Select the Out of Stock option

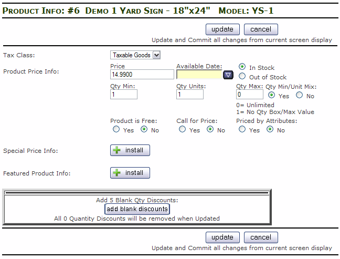[242, 77]
